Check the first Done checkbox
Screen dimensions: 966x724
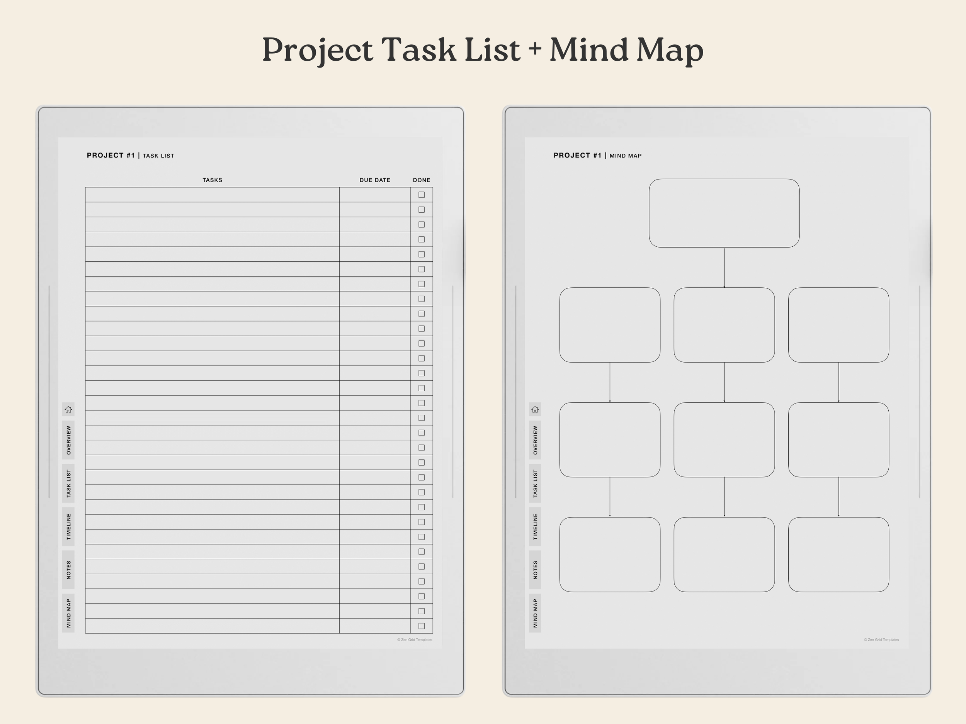pyautogui.click(x=422, y=195)
